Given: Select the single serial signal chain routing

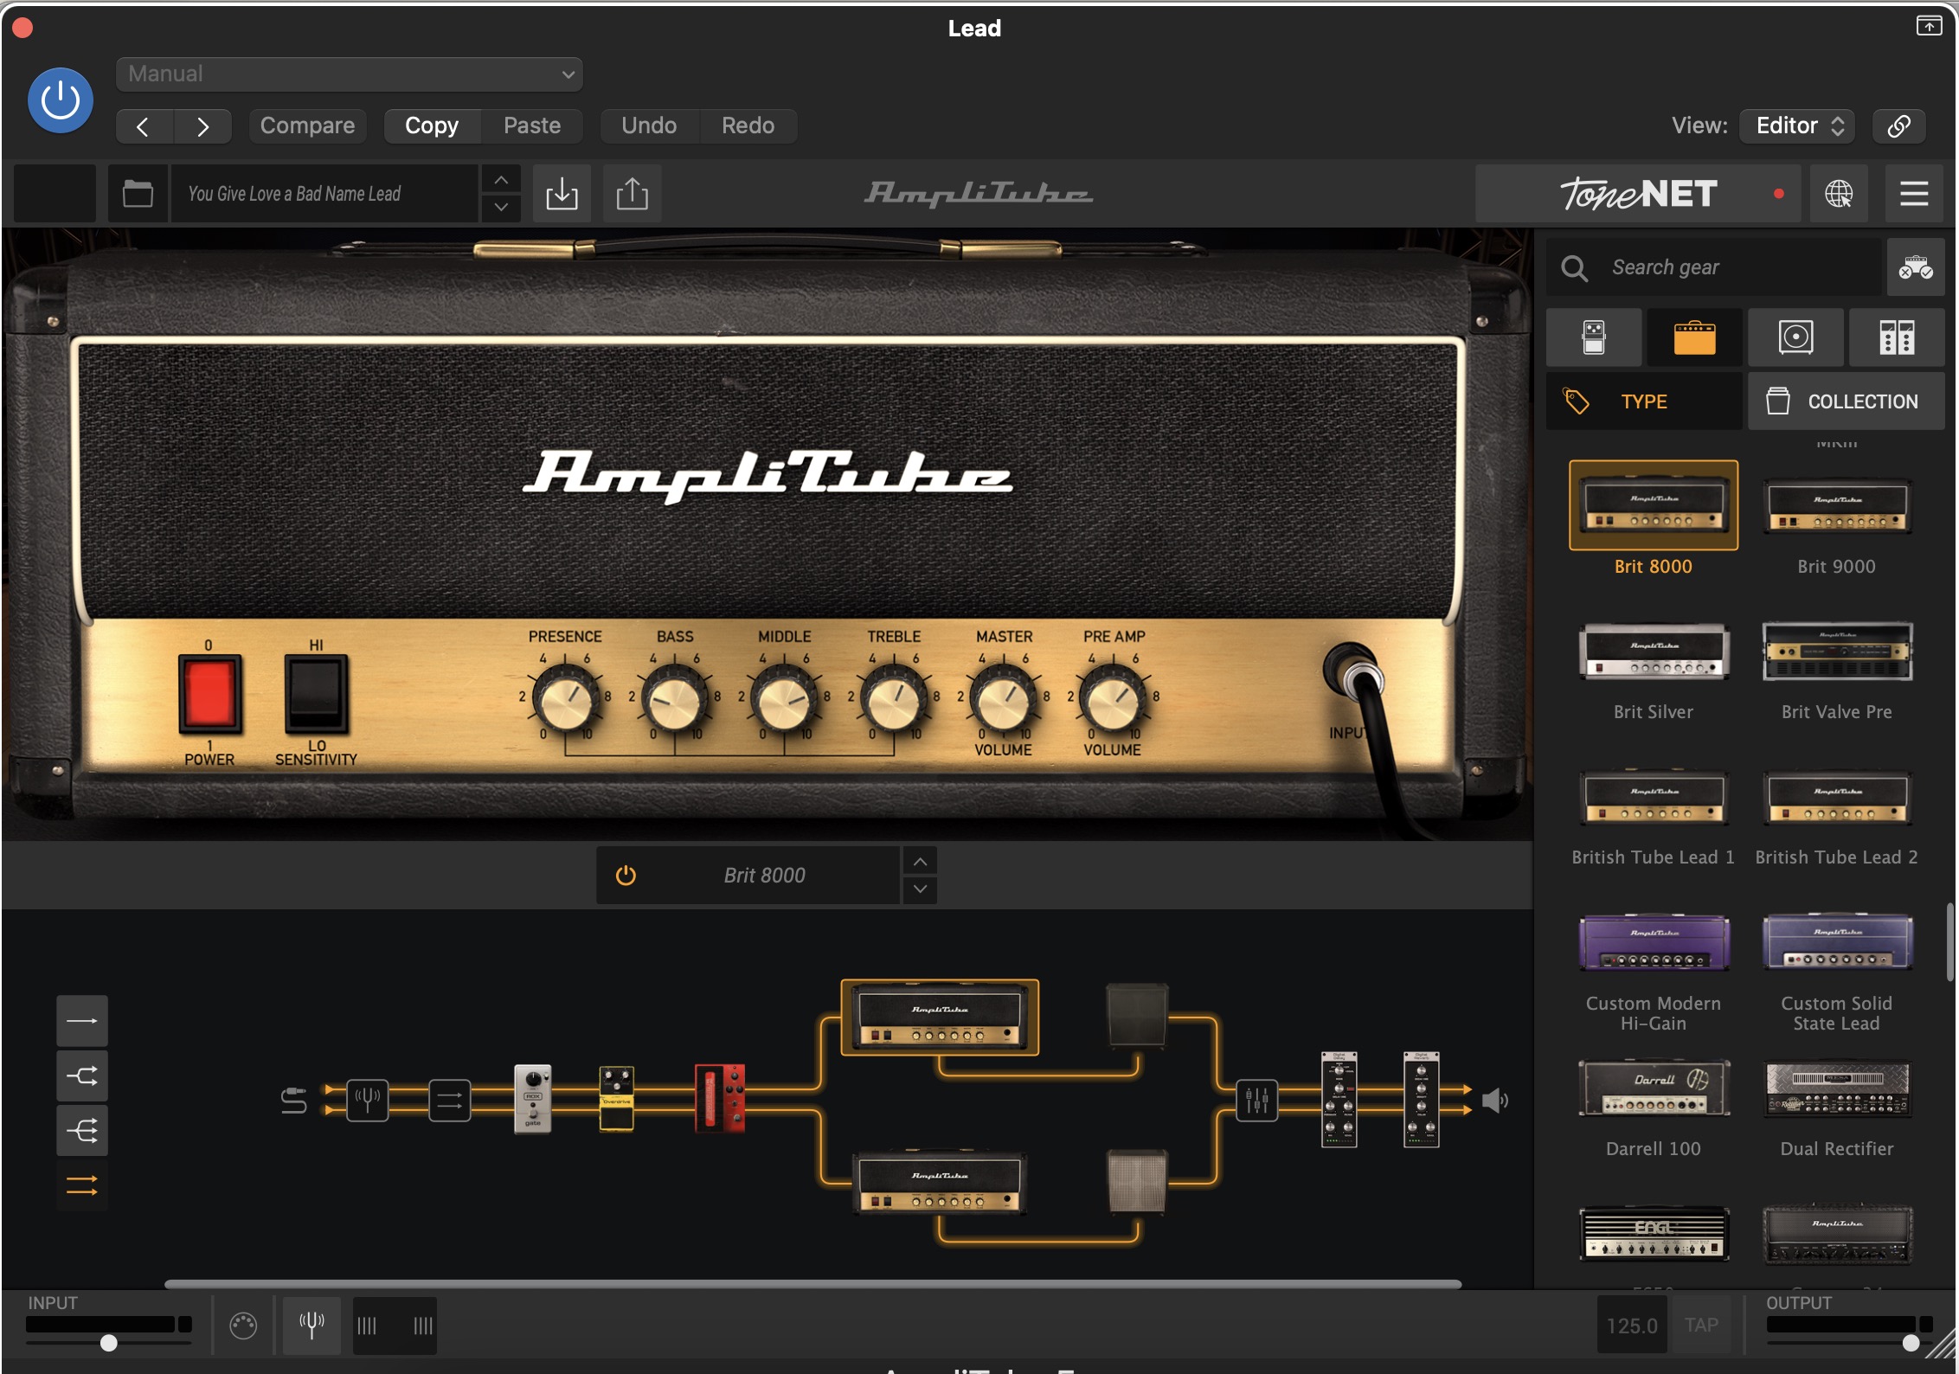Looking at the screenshot, I should click(x=82, y=1021).
